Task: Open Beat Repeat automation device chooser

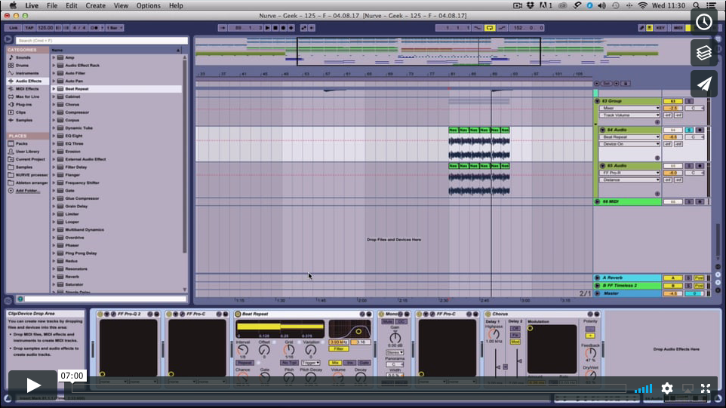Action: click(629, 137)
